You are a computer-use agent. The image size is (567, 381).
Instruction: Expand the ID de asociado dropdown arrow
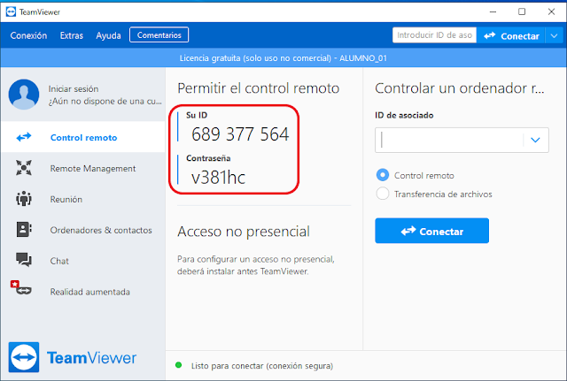click(x=535, y=140)
